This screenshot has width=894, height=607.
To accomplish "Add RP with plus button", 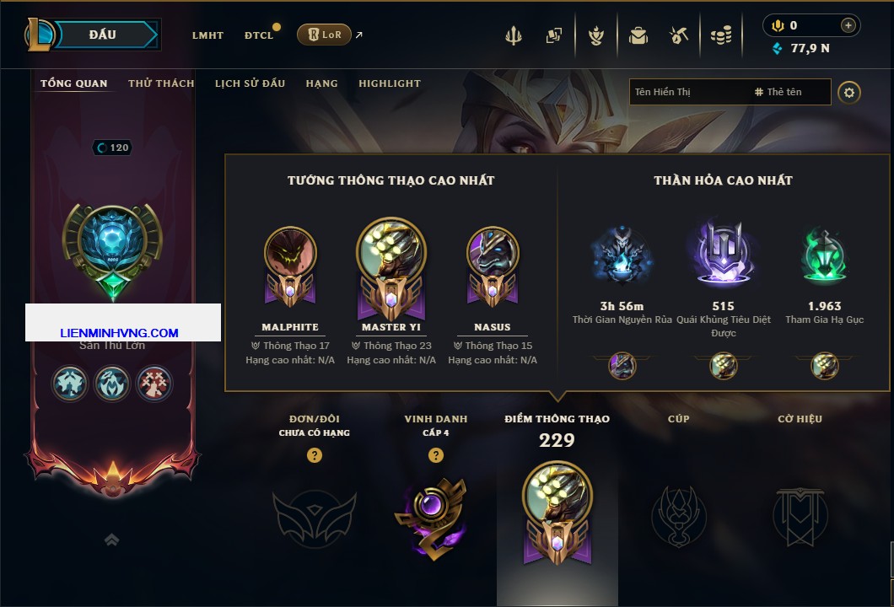I will tap(848, 25).
